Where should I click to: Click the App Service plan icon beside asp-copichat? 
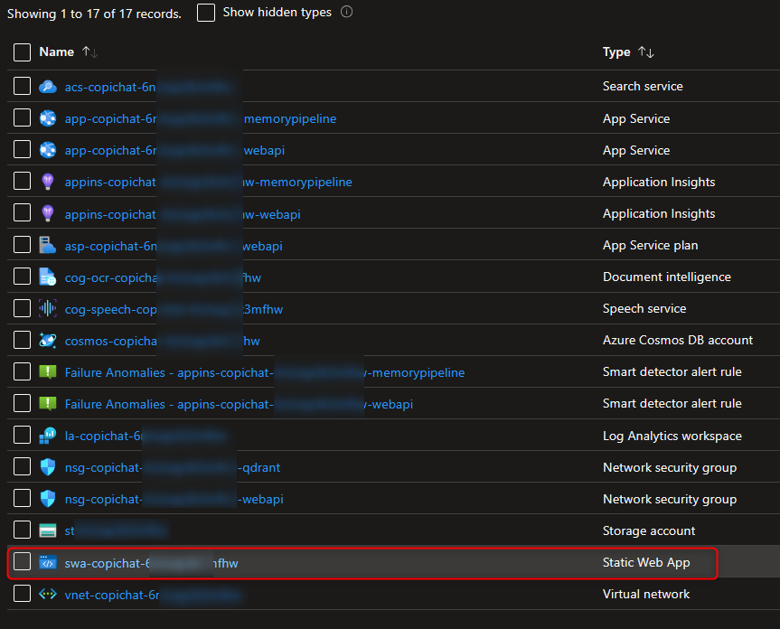(48, 245)
